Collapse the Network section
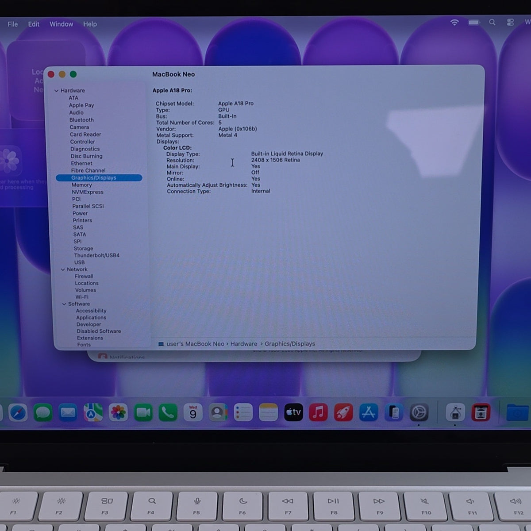Screen dimensions: 531x531 [x=63, y=269]
